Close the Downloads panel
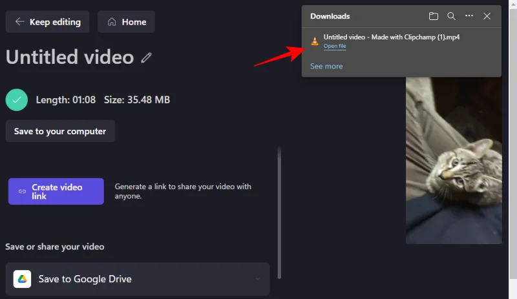This screenshot has height=299, width=517. click(x=487, y=16)
